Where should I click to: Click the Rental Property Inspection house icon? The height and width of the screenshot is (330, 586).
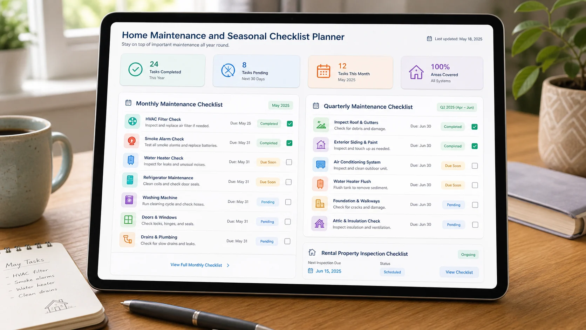click(x=312, y=252)
